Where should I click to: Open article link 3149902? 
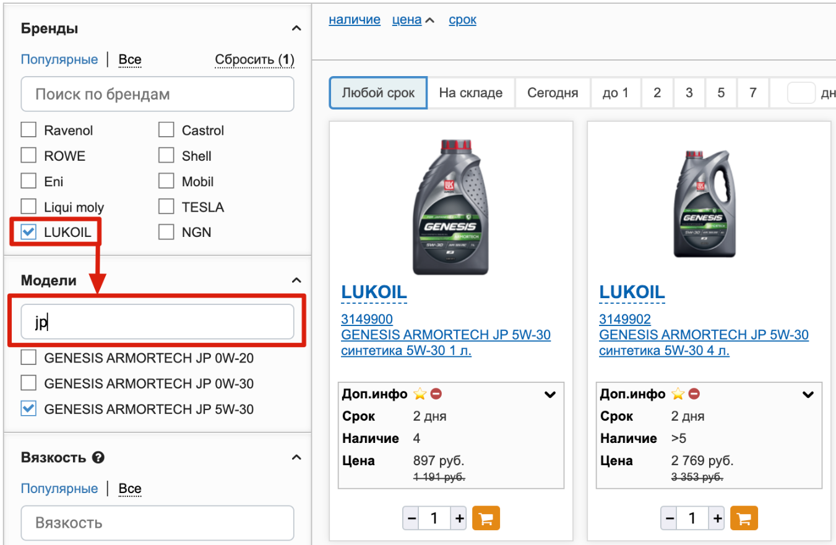click(x=625, y=319)
